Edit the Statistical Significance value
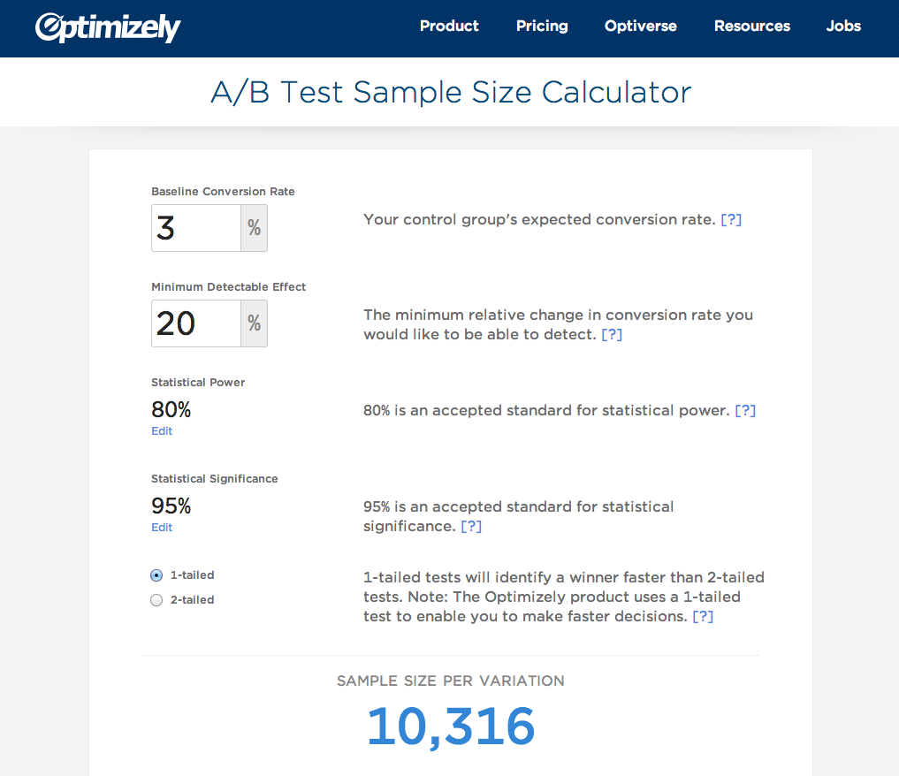Screen dimensions: 899x776 click(162, 527)
